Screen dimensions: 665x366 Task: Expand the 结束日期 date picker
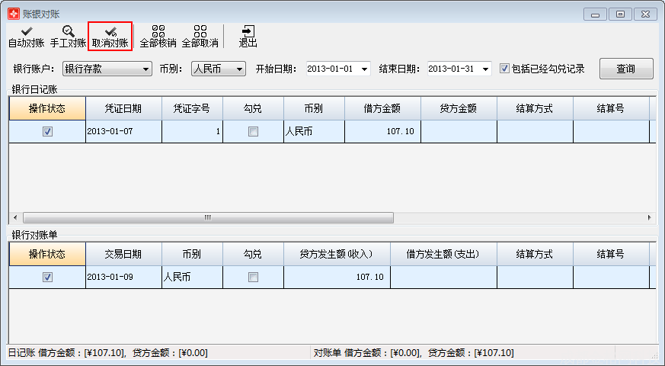coord(486,69)
